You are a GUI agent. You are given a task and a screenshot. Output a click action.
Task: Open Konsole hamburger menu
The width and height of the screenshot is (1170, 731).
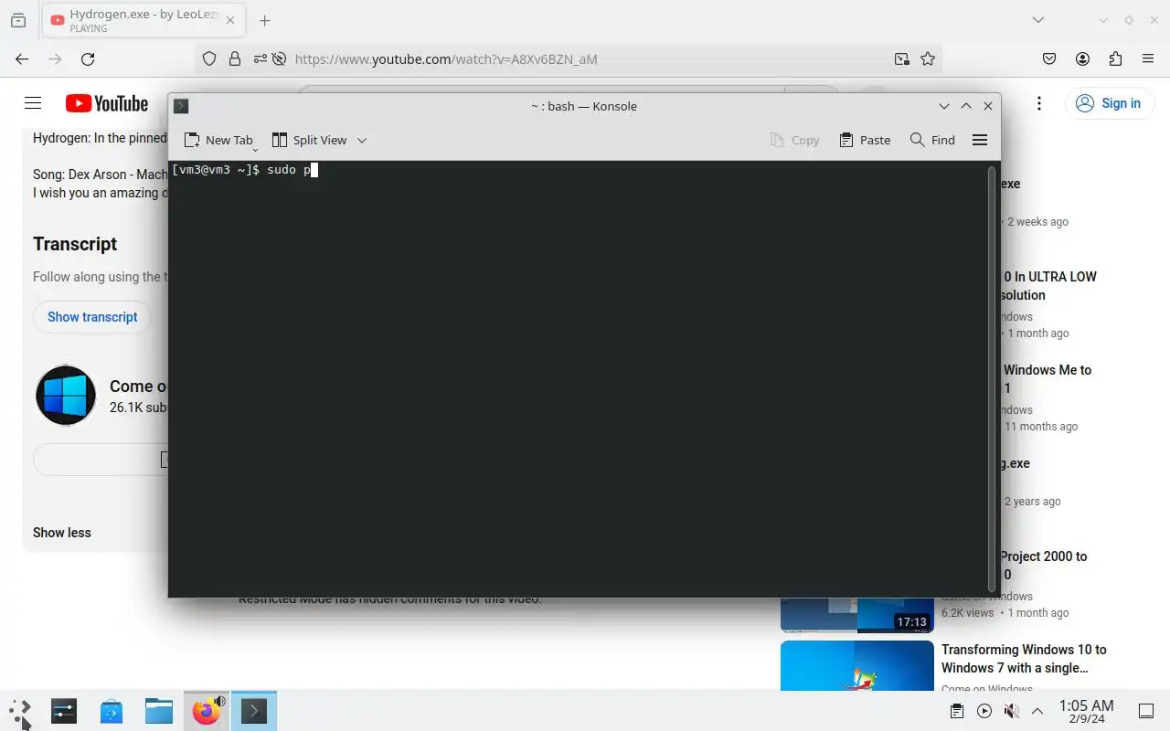[980, 140]
